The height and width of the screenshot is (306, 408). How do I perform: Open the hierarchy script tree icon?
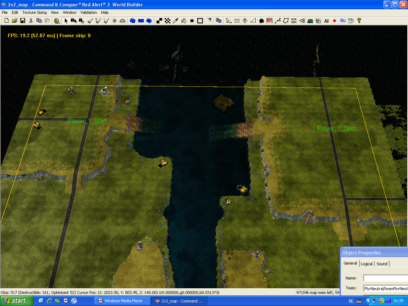point(302,21)
